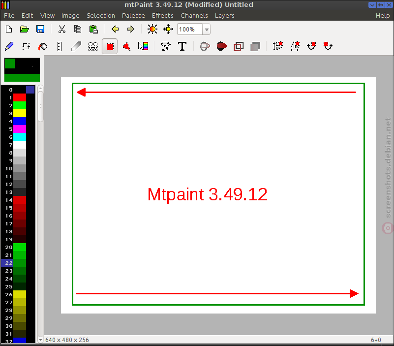Image resolution: width=394 pixels, height=346 pixels.
Task: Select magenta palette color 5
Action: (20, 129)
